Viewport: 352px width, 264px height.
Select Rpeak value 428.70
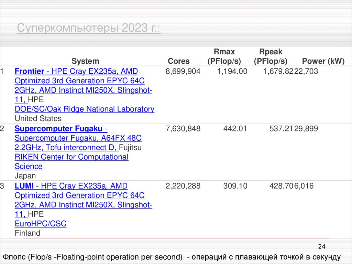[x=282, y=186]
